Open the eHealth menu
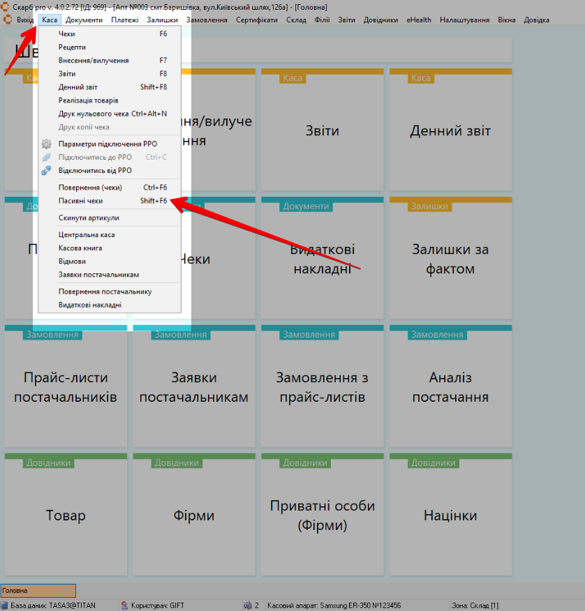The image size is (585, 611). pyautogui.click(x=419, y=20)
